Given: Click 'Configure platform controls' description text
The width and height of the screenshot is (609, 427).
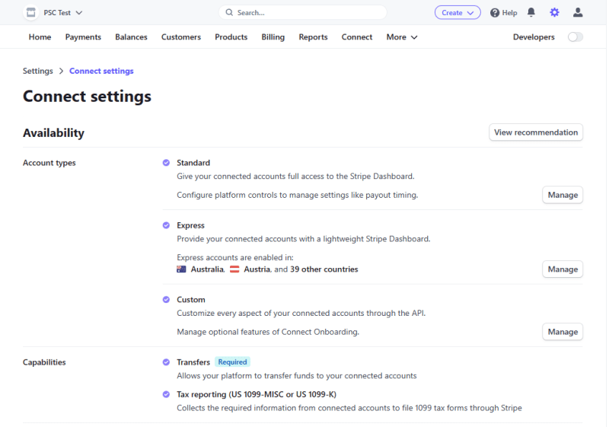Looking at the screenshot, I should pos(298,195).
